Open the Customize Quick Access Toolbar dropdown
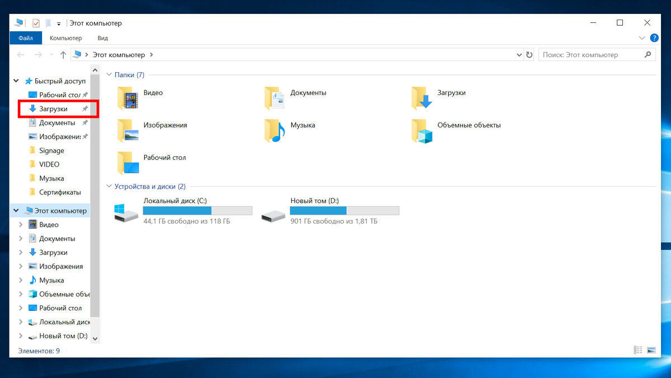Screen dimensions: 671x378 (x=59, y=23)
